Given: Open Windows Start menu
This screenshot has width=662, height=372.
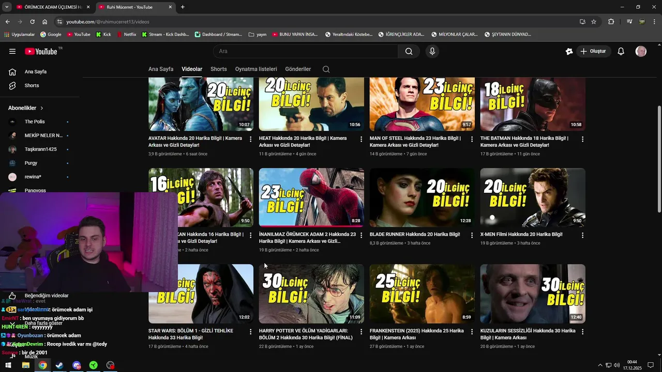Looking at the screenshot, I should coord(8,365).
